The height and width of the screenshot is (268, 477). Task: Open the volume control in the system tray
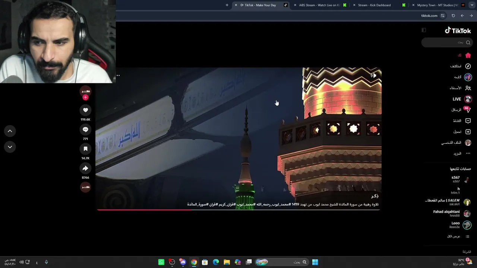point(21,262)
